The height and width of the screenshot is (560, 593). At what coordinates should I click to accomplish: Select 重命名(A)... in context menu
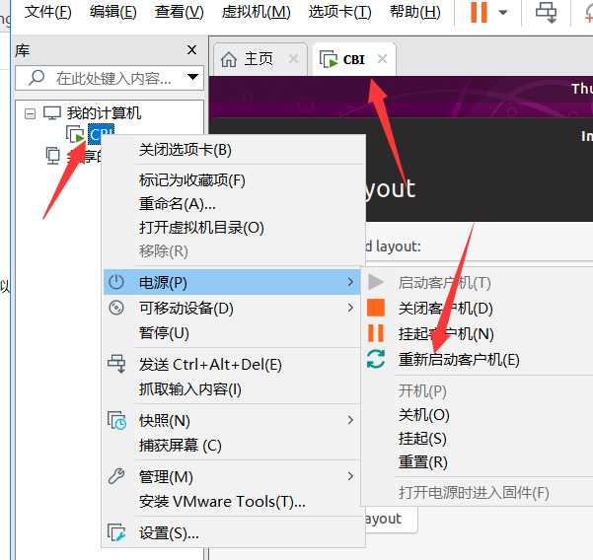click(x=234, y=204)
